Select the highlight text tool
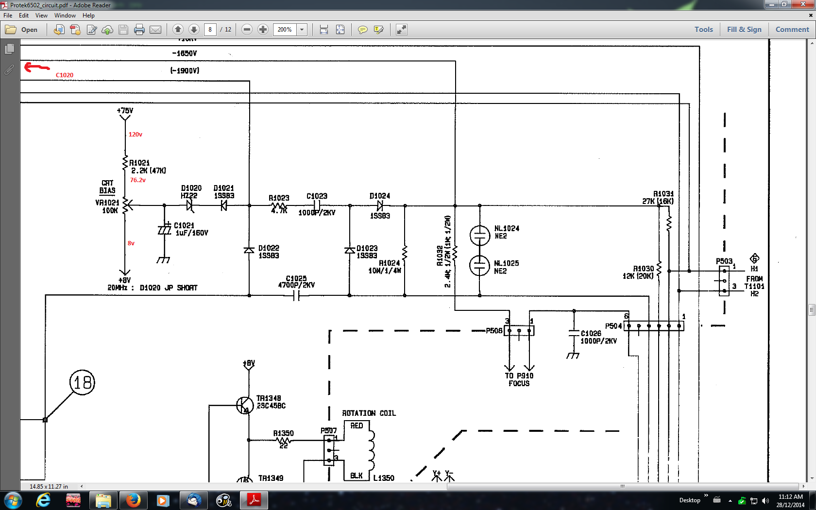The image size is (816, 510). pos(378,30)
